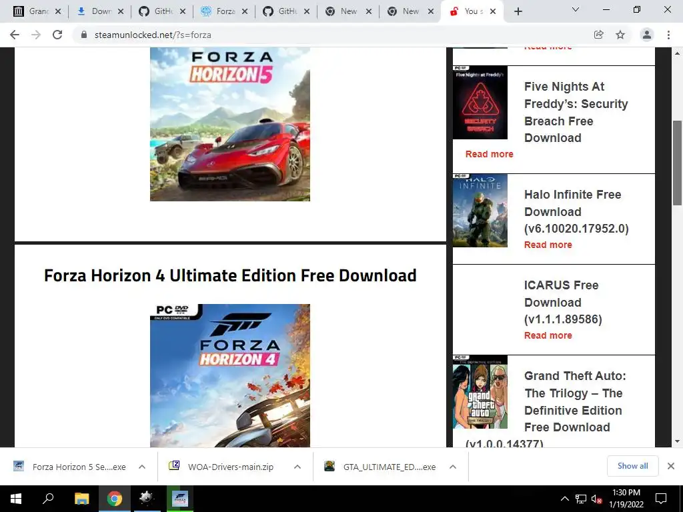Switch to the first GitHub tab
Screen dimensions: 683x512
click(163, 11)
